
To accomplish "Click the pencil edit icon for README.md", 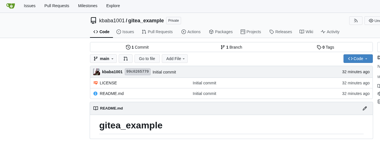I will (x=365, y=108).
